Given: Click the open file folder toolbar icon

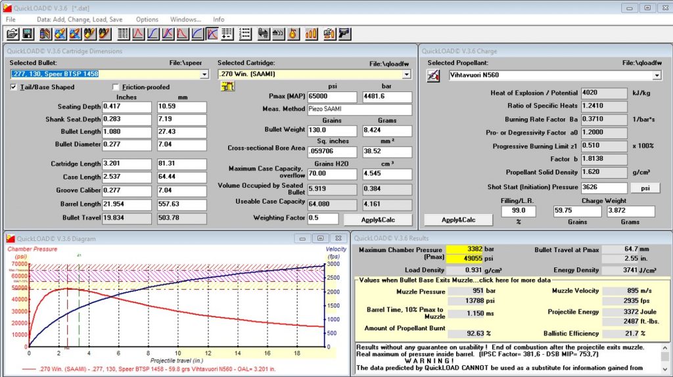Looking at the screenshot, I should (x=13, y=34).
